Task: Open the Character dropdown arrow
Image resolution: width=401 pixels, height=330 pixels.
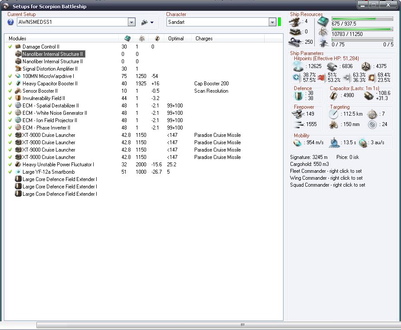Action: click(x=272, y=22)
